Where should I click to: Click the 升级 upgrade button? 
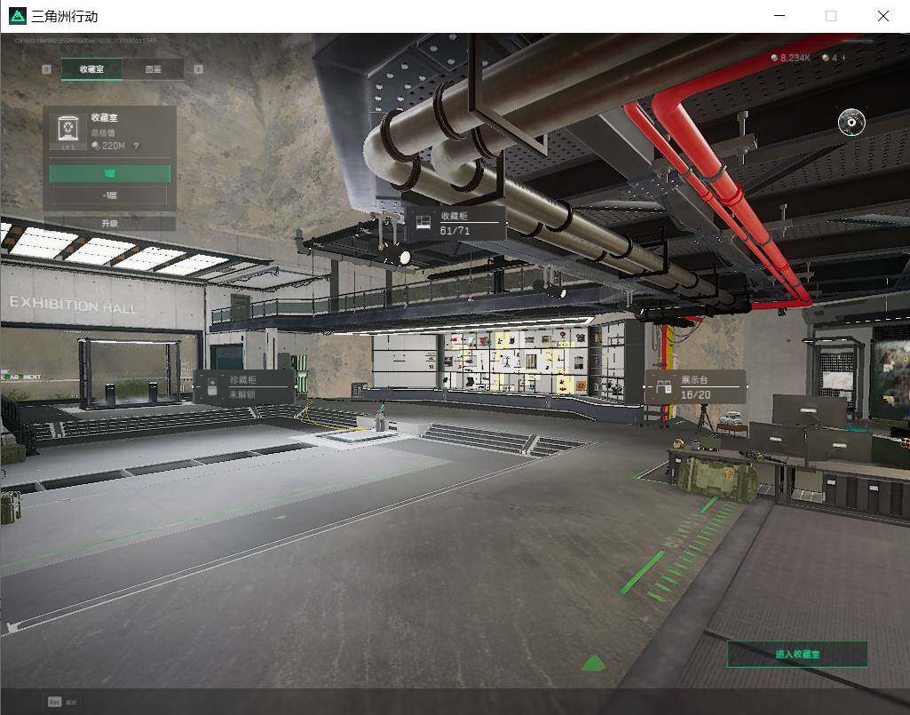(x=110, y=224)
